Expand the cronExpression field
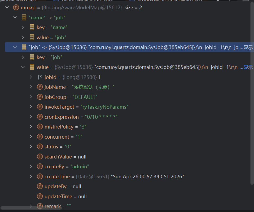The image size is (254, 212). click(31, 117)
